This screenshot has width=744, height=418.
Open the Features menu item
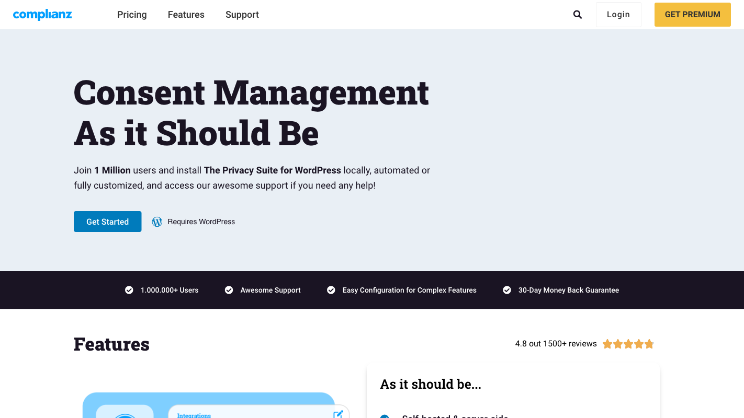point(186,15)
